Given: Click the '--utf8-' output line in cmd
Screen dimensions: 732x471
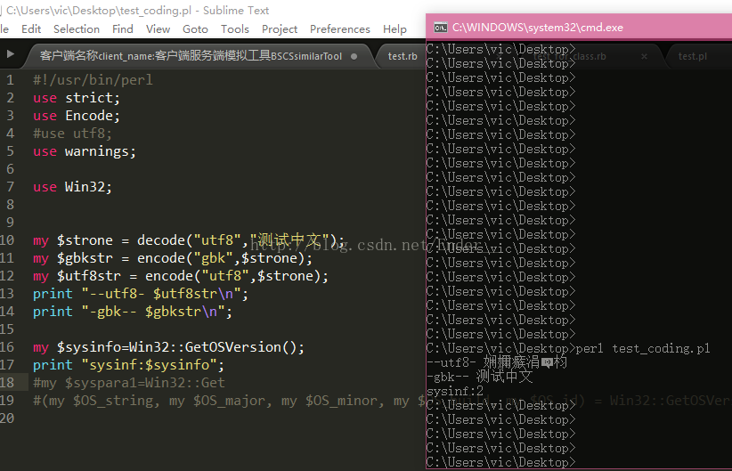Looking at the screenshot, I should (497, 362).
